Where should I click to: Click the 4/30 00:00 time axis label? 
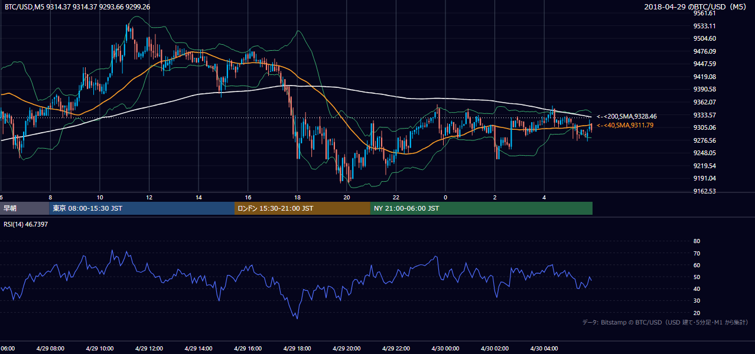pyautogui.click(x=445, y=348)
